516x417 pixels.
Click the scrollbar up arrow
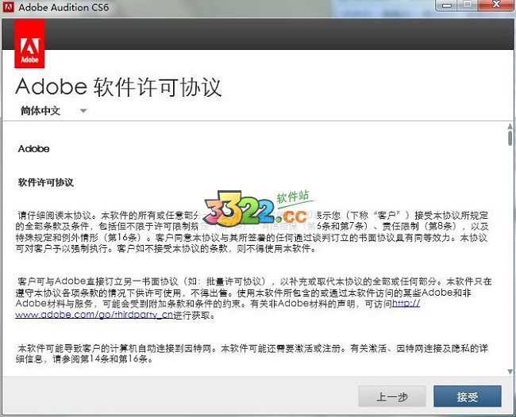pyautogui.click(x=510, y=126)
